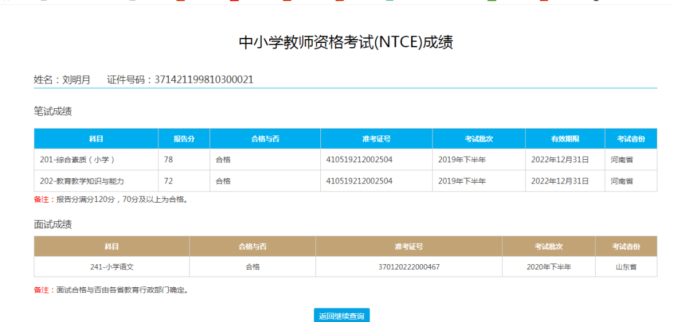Click the 笔试成绩 section heading

pos(53,112)
